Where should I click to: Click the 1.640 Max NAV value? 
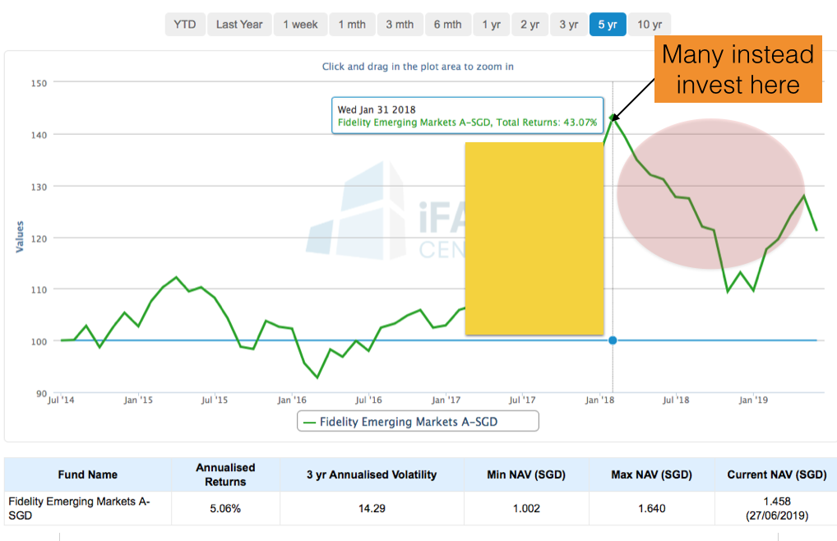tap(652, 509)
